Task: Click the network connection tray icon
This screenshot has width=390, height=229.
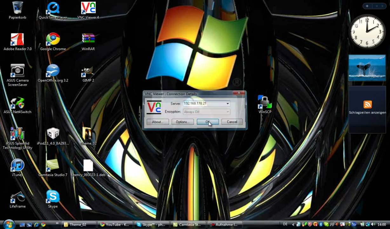Action: point(367,224)
